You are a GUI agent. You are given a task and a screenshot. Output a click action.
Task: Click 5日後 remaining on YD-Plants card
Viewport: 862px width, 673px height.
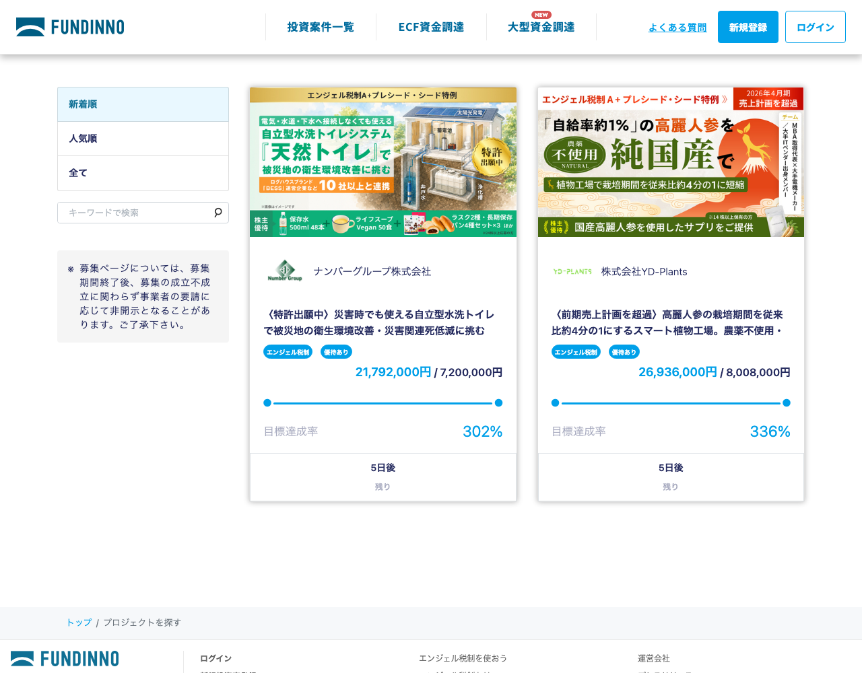(671, 468)
